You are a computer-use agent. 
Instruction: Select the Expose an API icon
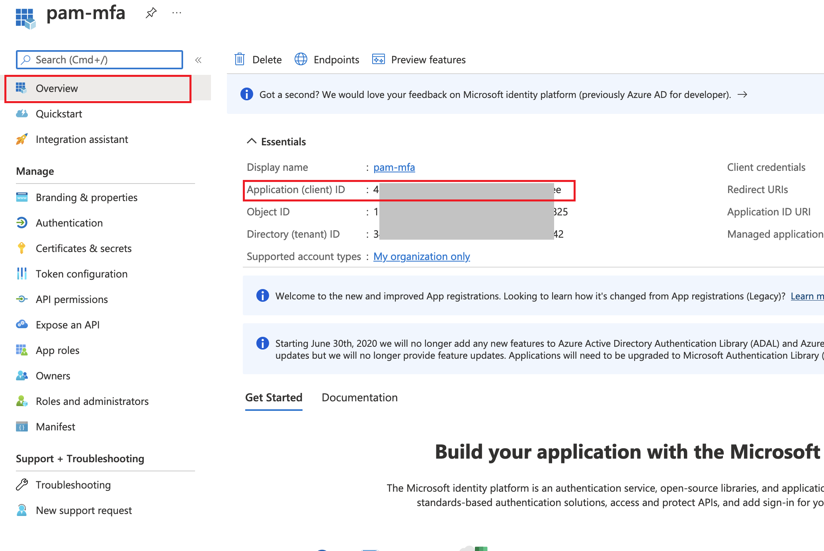(22, 324)
